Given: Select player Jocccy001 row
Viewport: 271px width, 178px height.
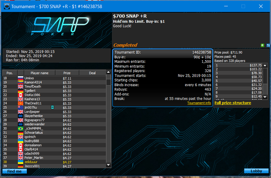Looking at the screenshot, I should [x=54, y=166].
